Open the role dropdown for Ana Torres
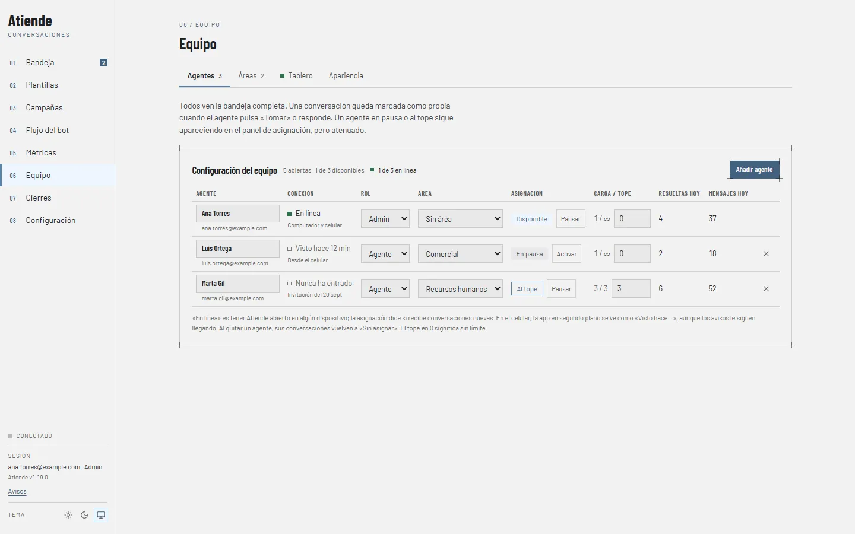This screenshot has height=534, width=855. (385, 219)
